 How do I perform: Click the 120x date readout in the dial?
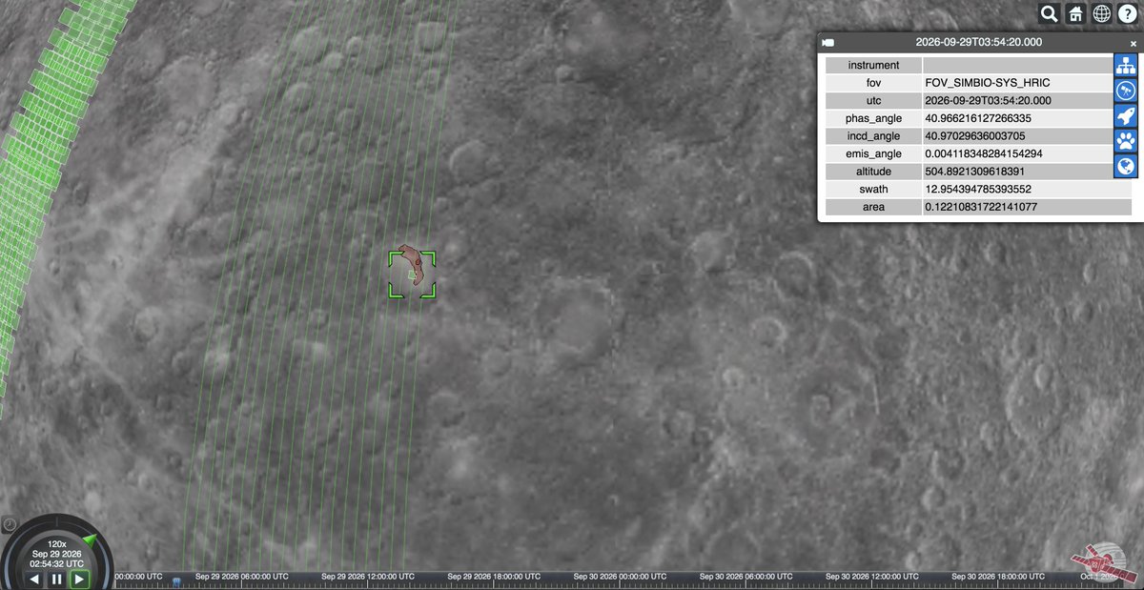coord(56,554)
